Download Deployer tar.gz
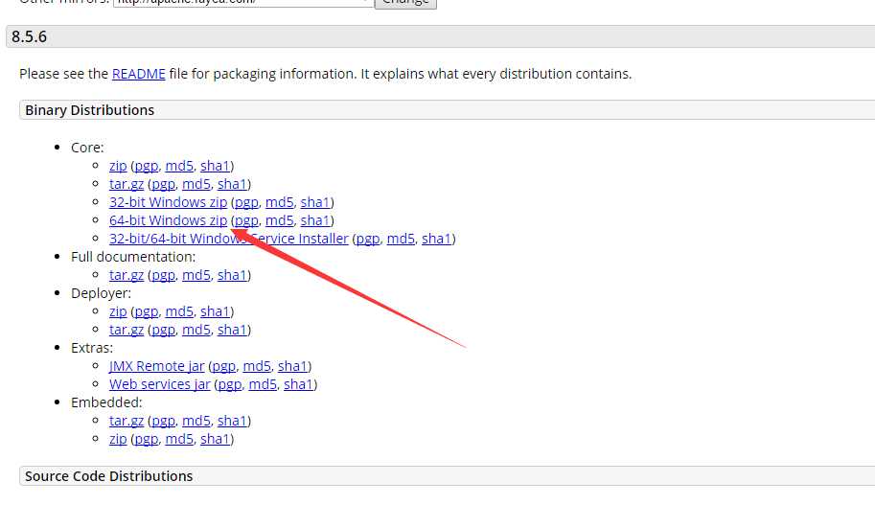Viewport: 875px width, 505px height. click(x=127, y=330)
